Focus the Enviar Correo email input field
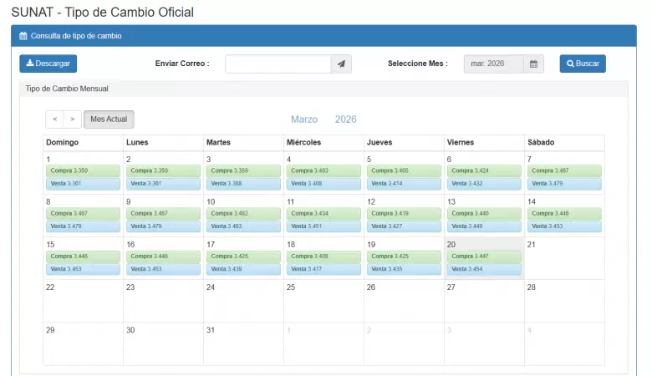The image size is (652, 376). pos(278,64)
